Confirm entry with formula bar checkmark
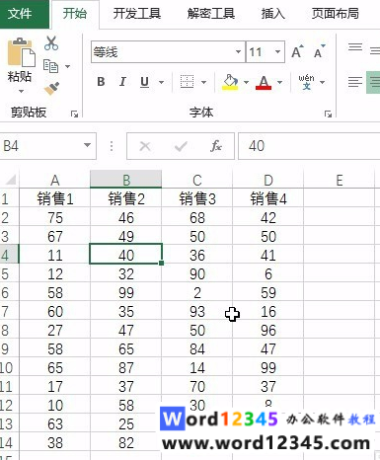The image size is (380, 460). 181,146
